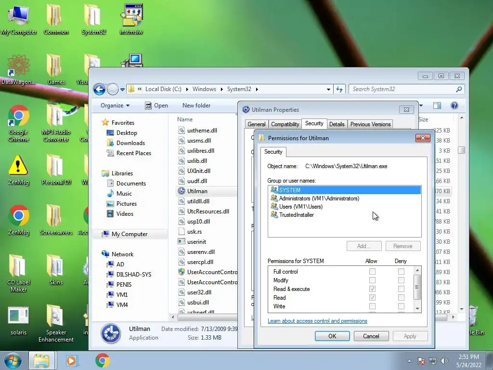Screen dimensions: 493x370
Task: Click the permissions list scroll-down arrow
Action: (417, 309)
